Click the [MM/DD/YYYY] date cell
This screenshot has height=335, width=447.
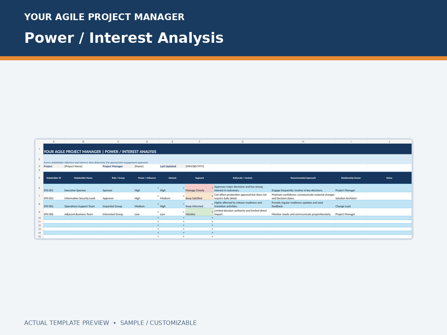click(x=200, y=166)
